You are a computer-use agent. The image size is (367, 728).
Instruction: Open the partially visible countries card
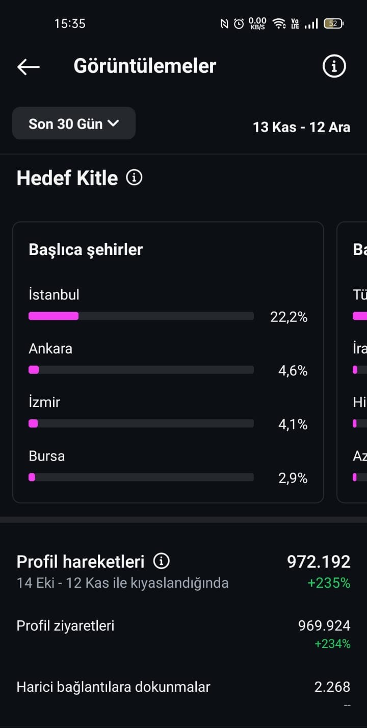click(x=352, y=362)
